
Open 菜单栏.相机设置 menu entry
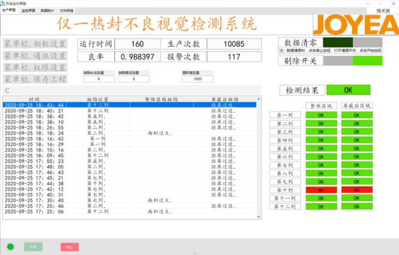pos(35,44)
